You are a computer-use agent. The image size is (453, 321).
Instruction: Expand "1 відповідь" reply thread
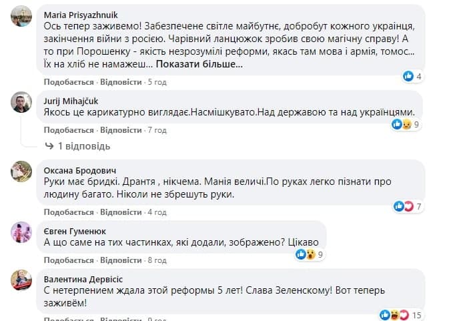[x=77, y=145]
